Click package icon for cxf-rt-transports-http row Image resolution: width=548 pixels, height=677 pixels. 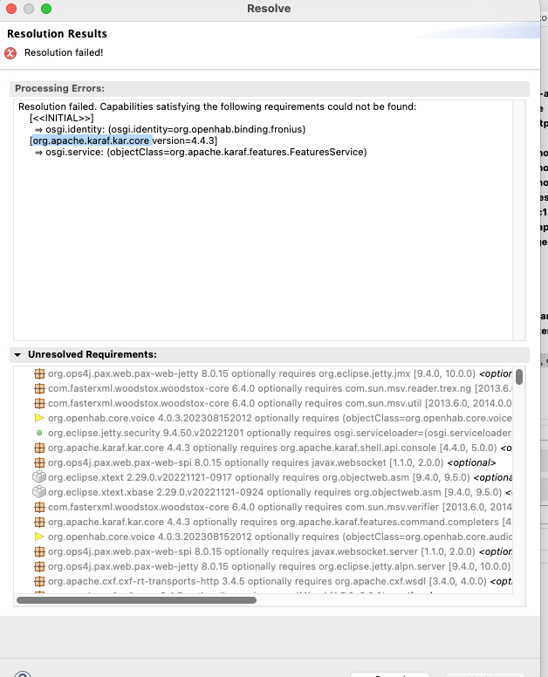tap(39, 581)
